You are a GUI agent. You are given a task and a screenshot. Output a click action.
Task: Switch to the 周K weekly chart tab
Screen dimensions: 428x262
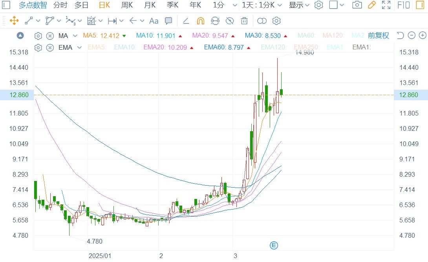pyautogui.click(x=127, y=5)
